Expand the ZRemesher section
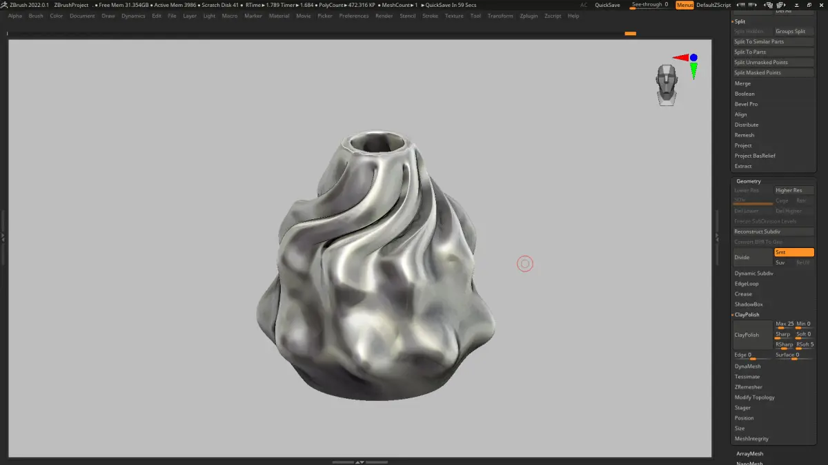This screenshot has height=465, width=828. point(749,387)
